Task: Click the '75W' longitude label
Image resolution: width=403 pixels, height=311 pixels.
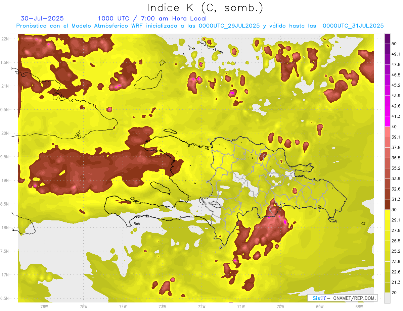Action: [83, 306]
